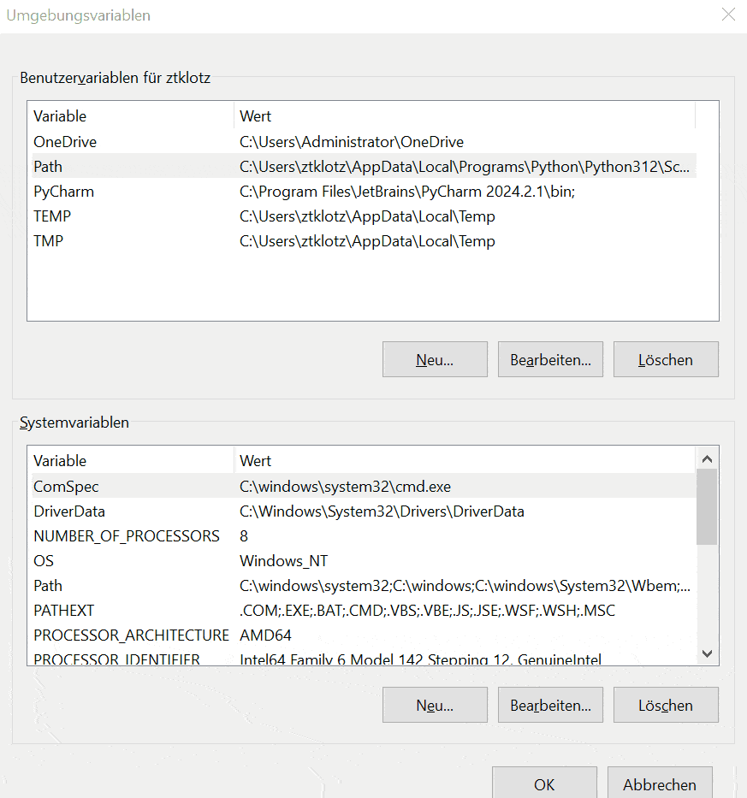Select the PATHEXT system variable row

(x=63, y=611)
